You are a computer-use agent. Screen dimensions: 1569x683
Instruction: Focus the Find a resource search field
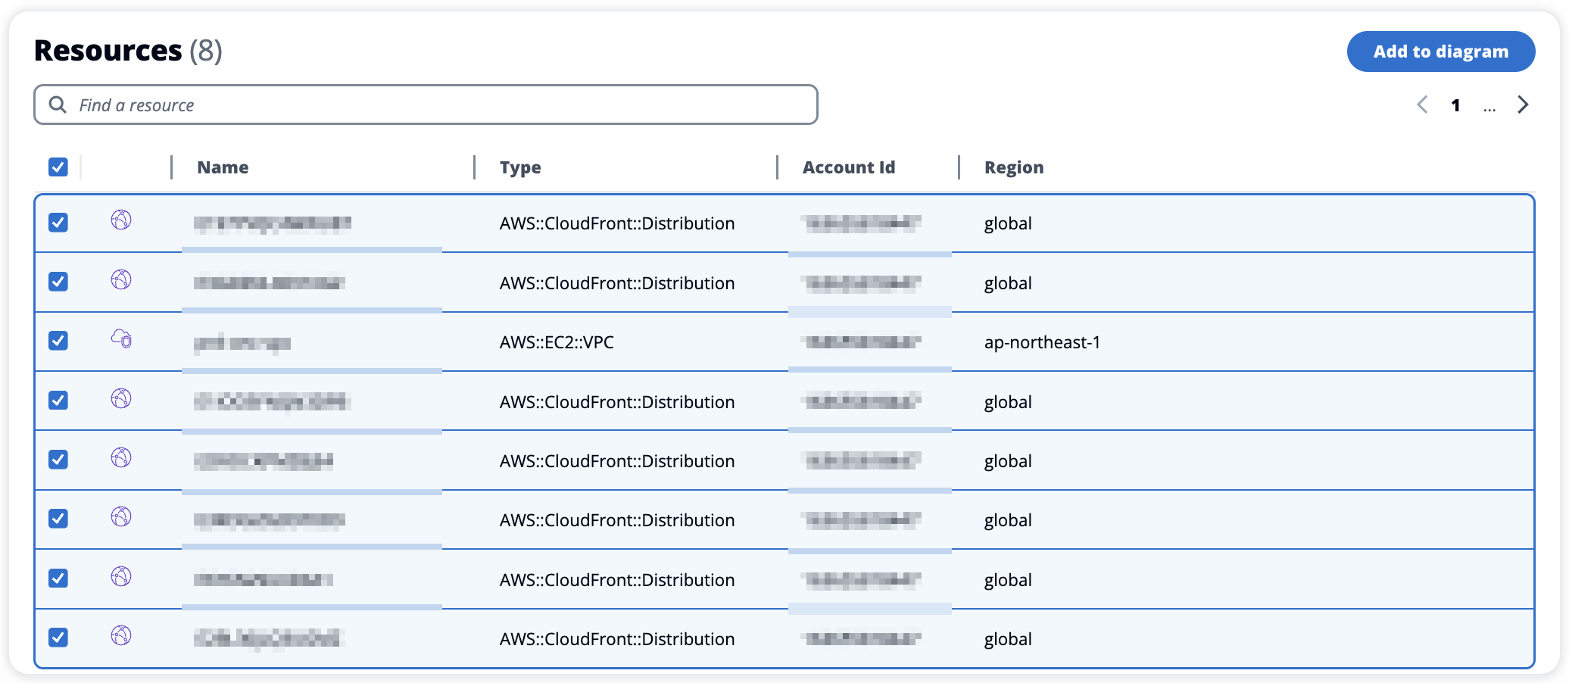pos(426,104)
